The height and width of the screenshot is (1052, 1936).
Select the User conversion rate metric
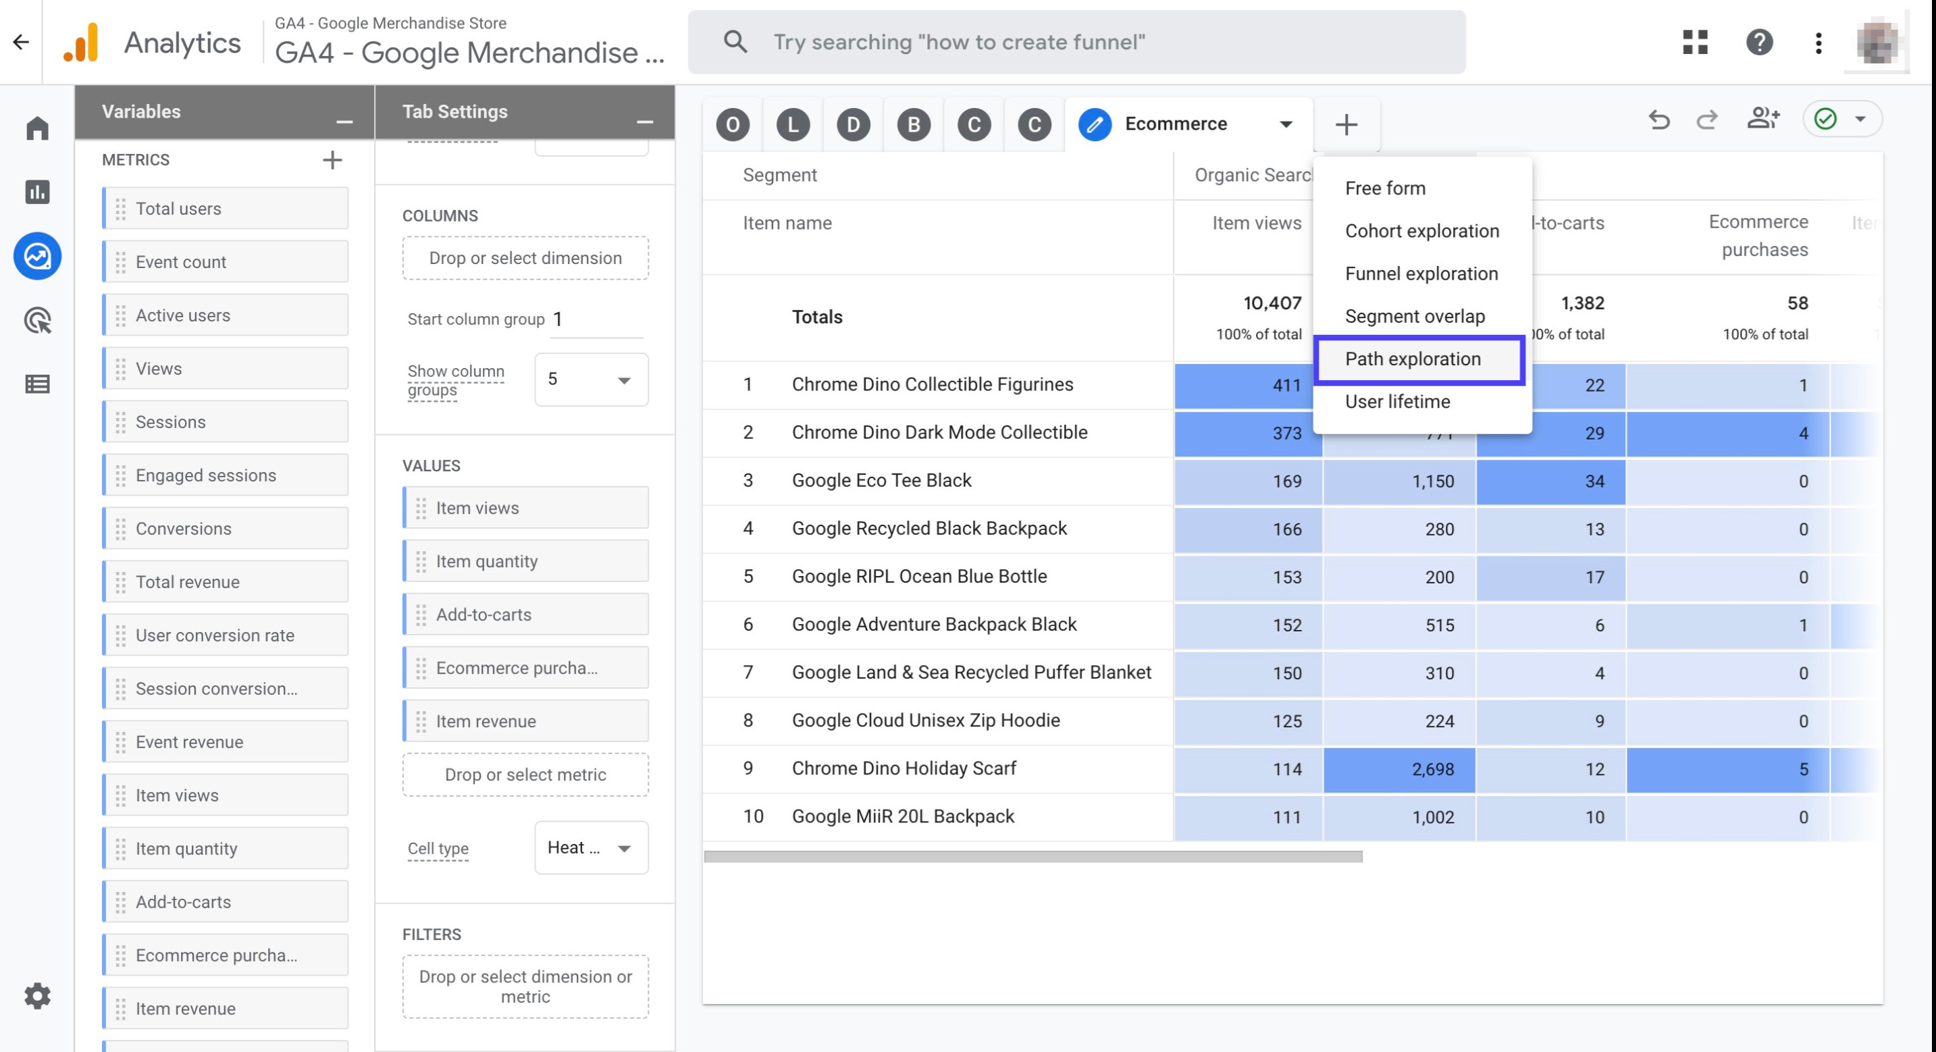[x=226, y=635]
